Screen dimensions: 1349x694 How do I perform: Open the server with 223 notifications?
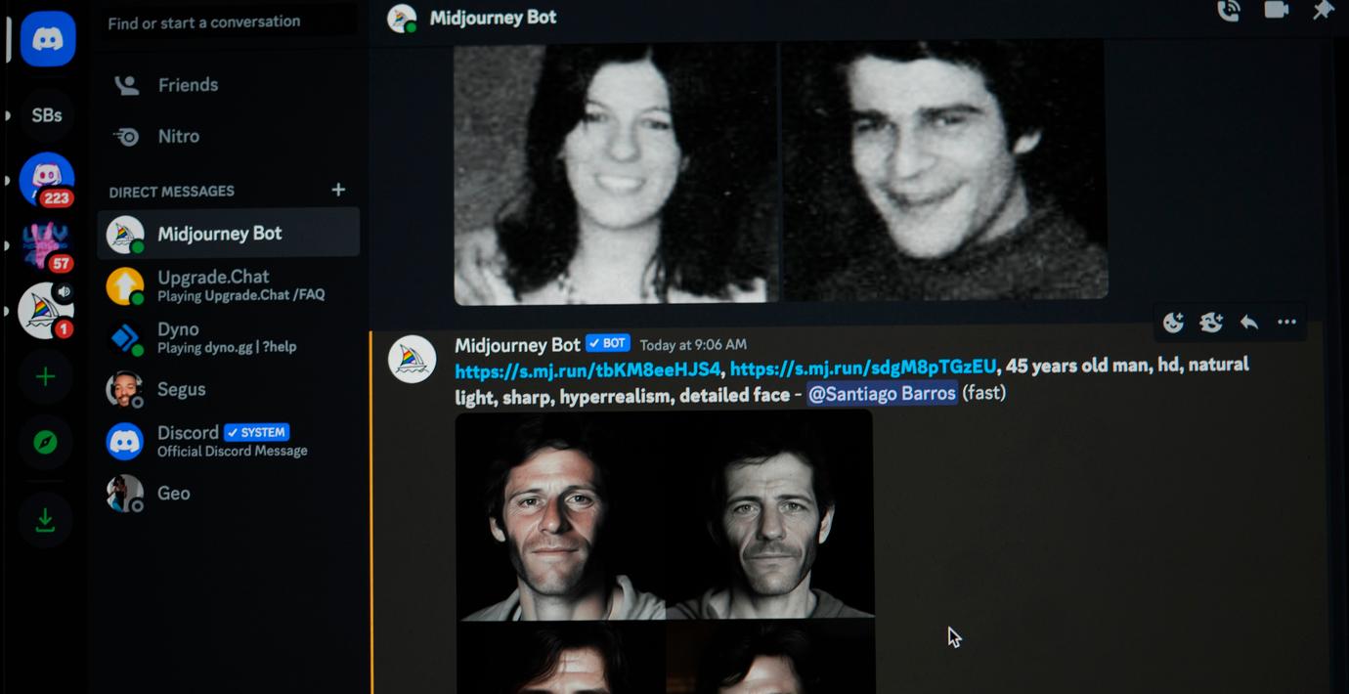[x=47, y=180]
